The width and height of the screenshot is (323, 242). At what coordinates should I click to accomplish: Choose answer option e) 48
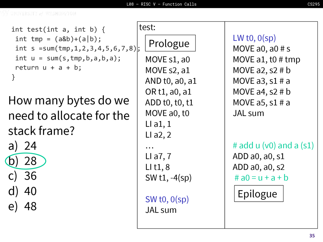point(23,206)
